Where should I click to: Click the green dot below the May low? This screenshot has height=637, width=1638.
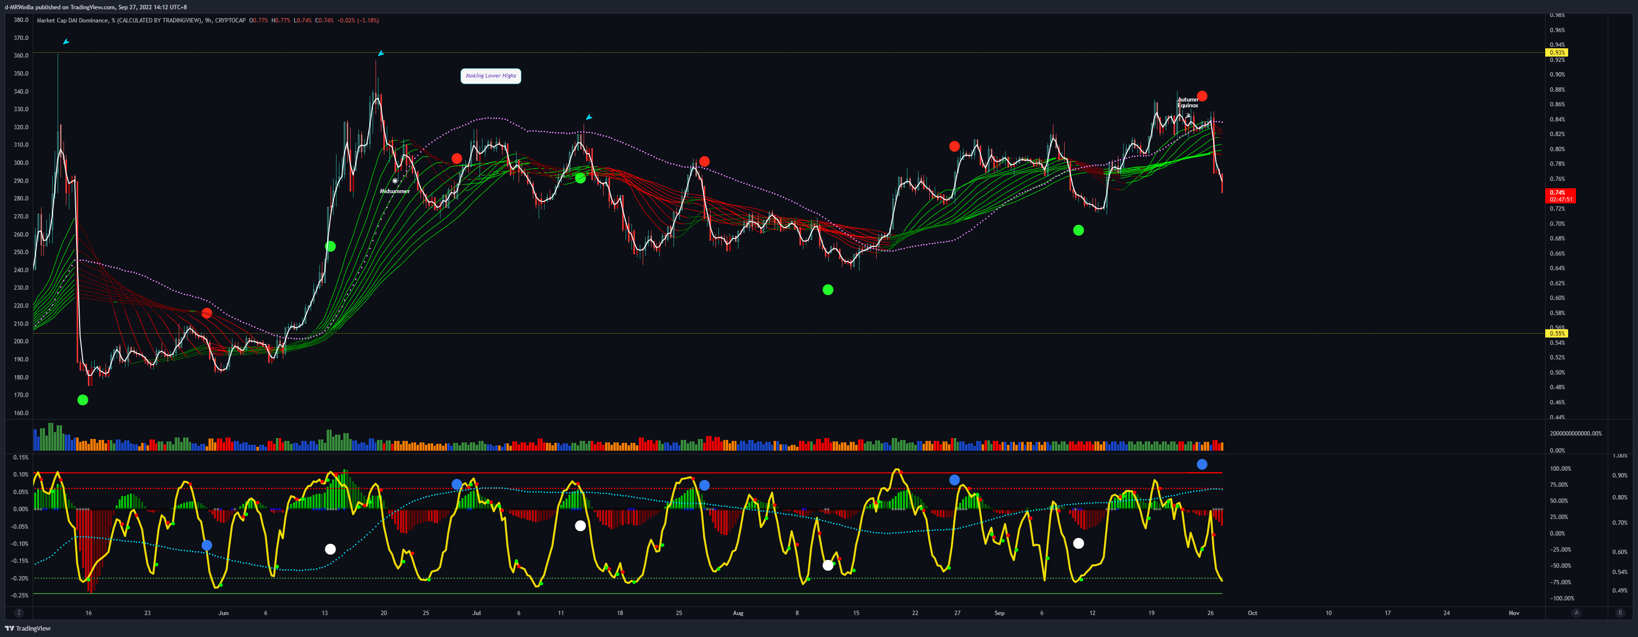click(83, 399)
